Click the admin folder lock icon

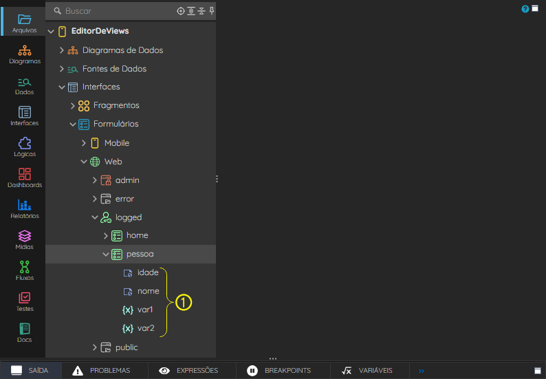(x=106, y=180)
